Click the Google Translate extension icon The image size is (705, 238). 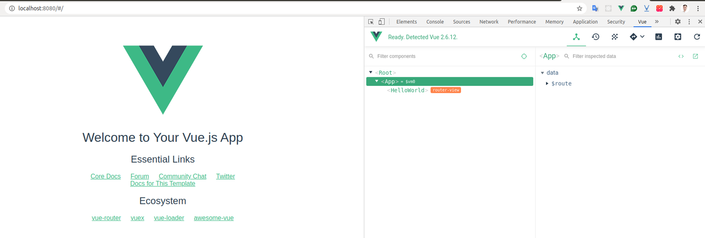click(595, 8)
